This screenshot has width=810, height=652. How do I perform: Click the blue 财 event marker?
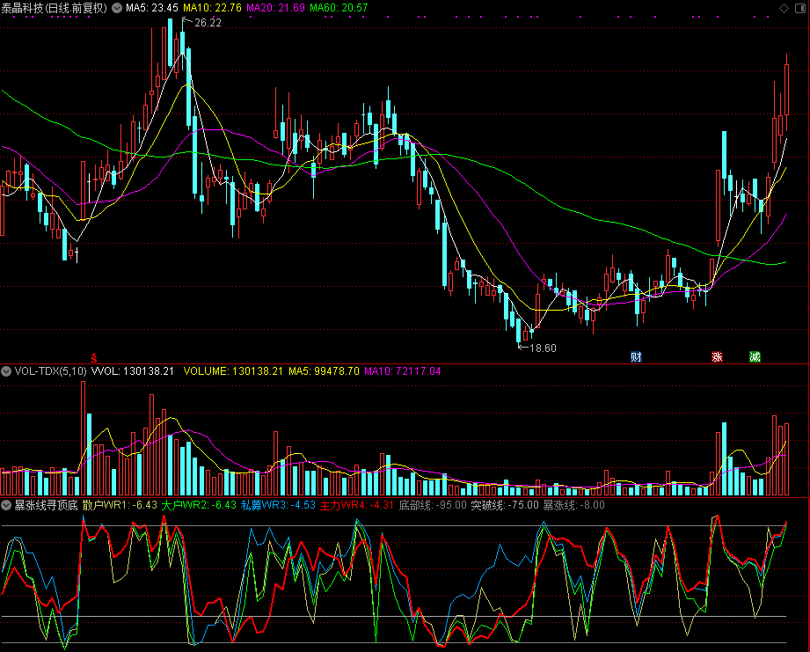pos(636,356)
